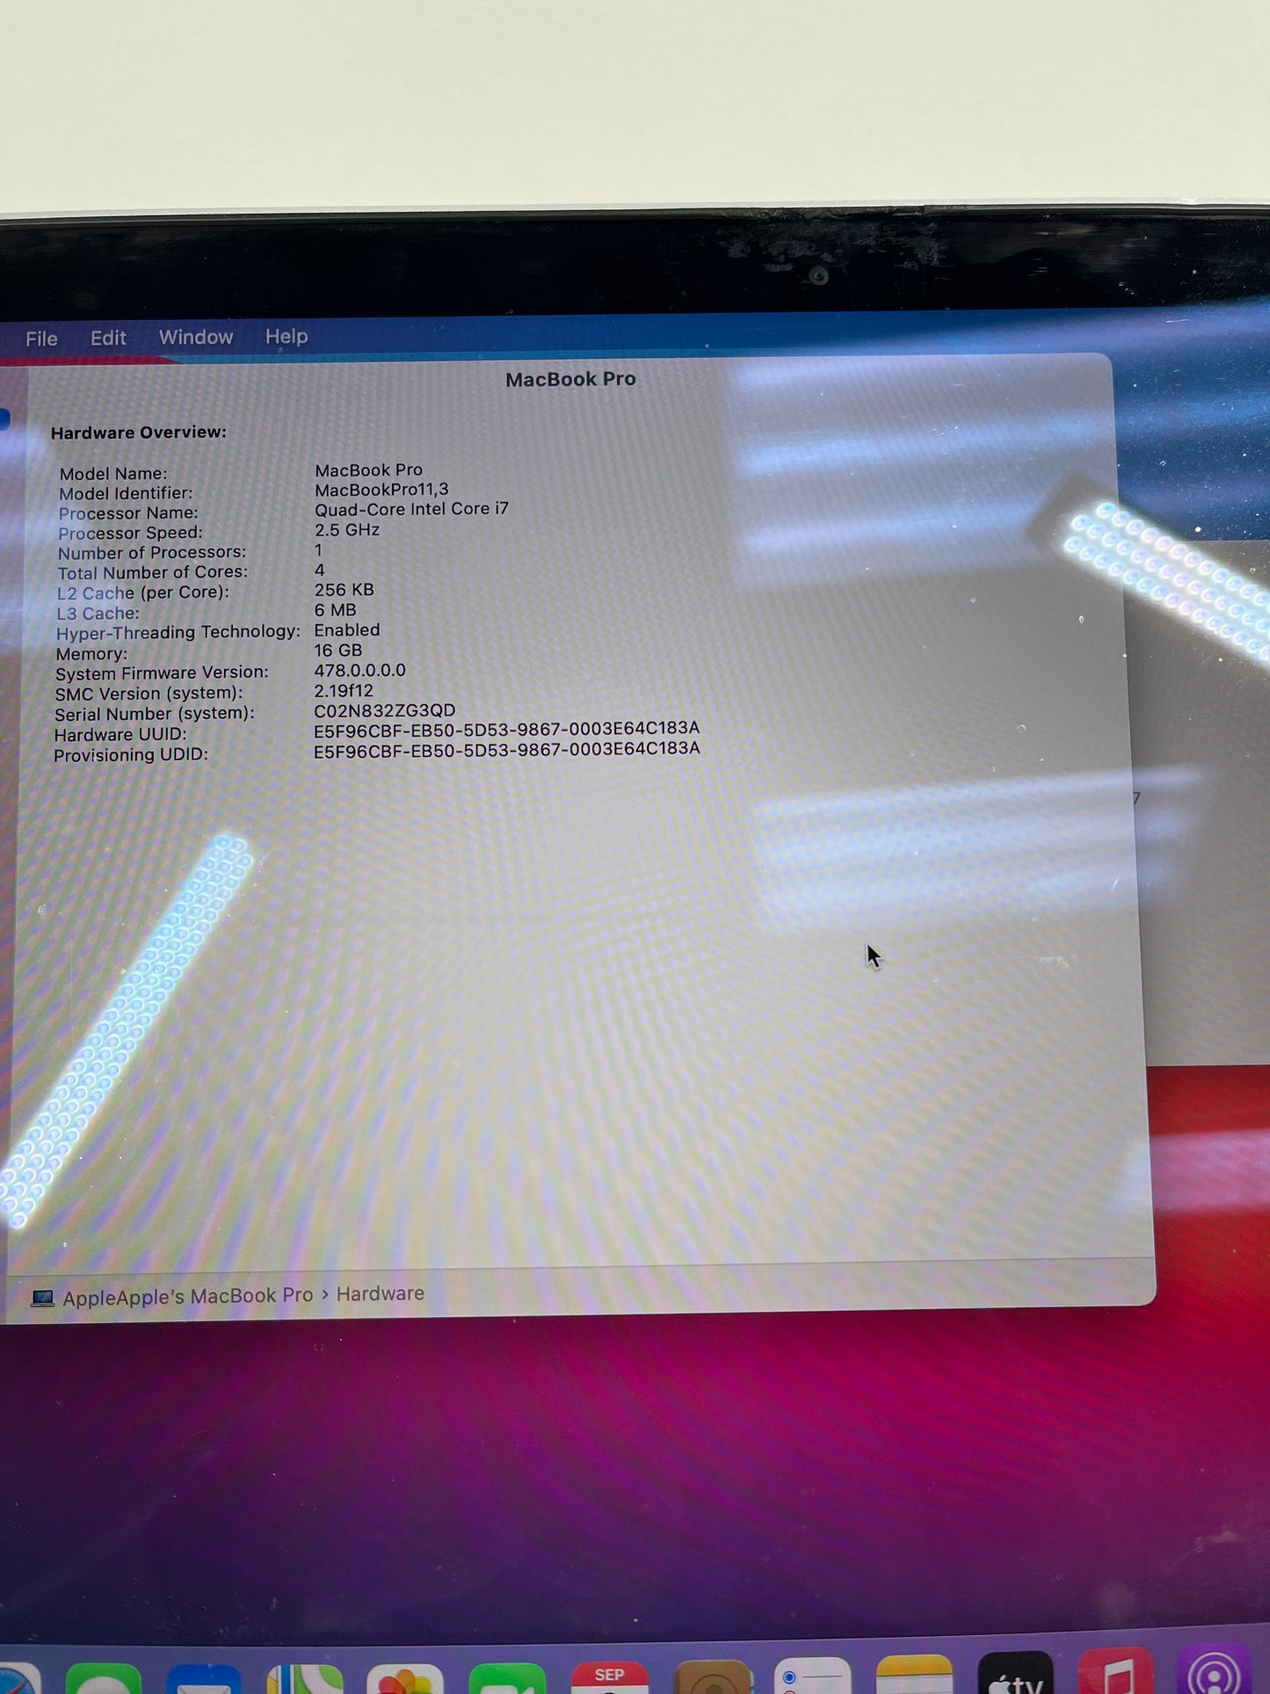
Task: Select AppleApple's MacBook Pro in the path bar
Action: click(187, 1297)
